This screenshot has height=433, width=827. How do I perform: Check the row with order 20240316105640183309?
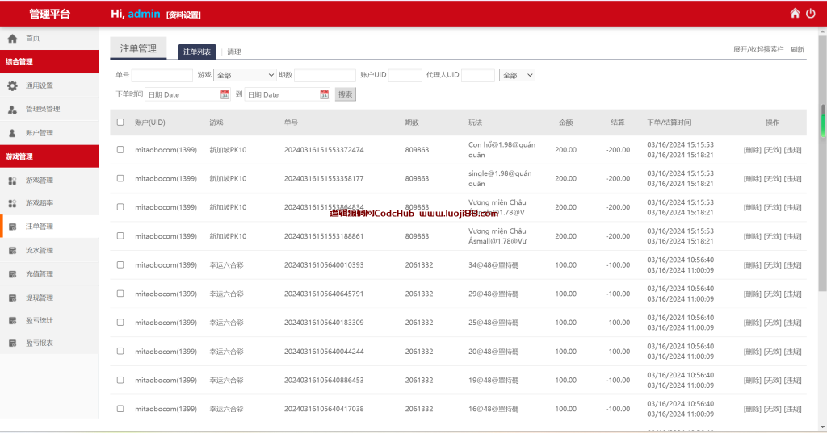coord(120,323)
